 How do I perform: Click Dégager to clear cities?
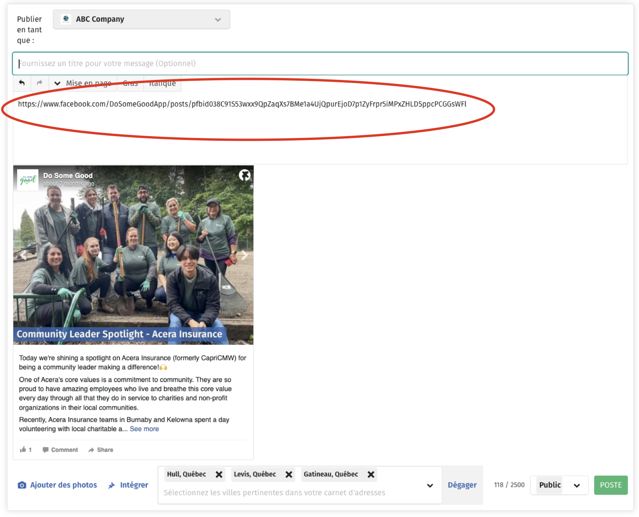462,485
